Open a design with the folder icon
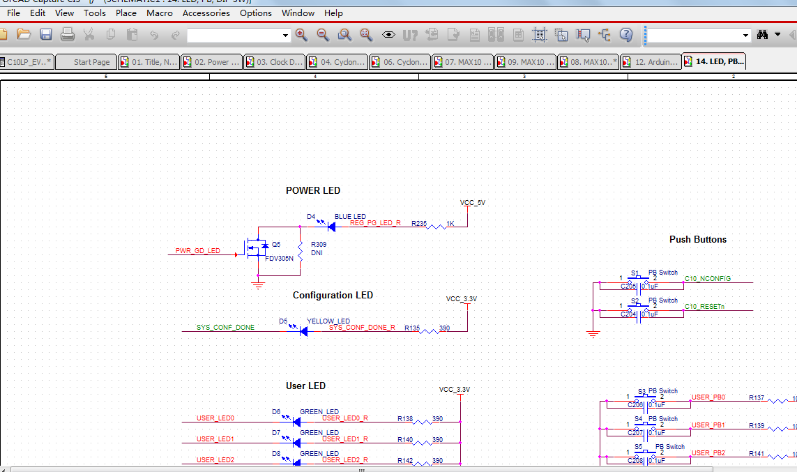Image resolution: width=797 pixels, height=472 pixels. [24, 35]
